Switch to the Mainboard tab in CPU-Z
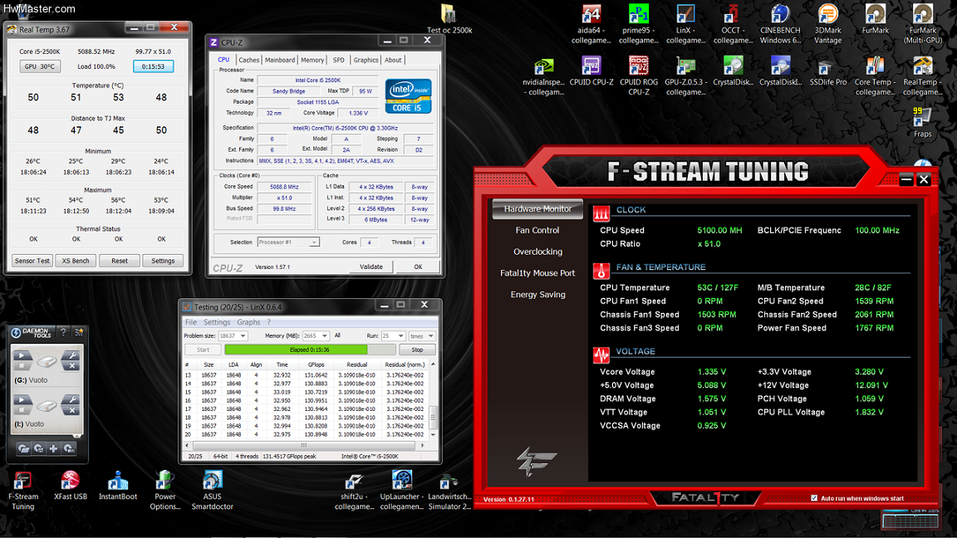 point(280,60)
